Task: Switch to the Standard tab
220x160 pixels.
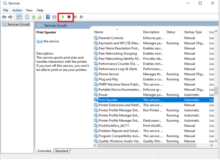Action: [x=61, y=151]
